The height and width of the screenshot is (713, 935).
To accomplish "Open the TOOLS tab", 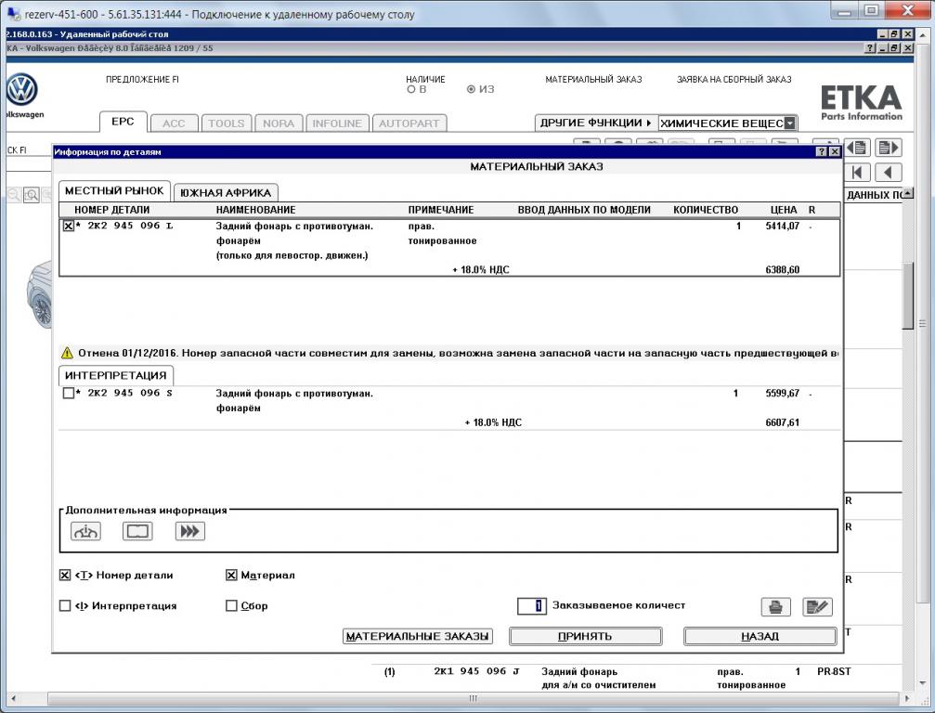I will tap(227, 123).
